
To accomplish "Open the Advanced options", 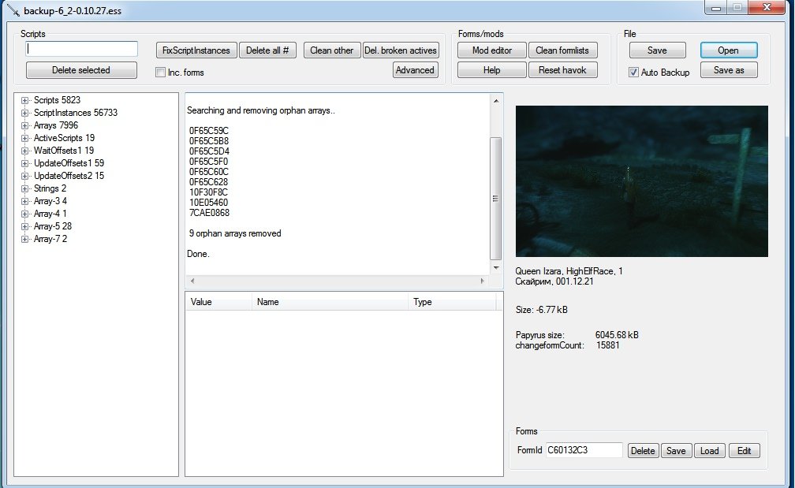I will pos(415,70).
